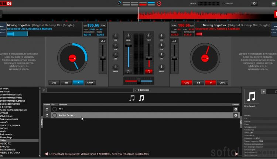Select the Ahhh - Scratch track
277x159 pixels.
[67, 115]
